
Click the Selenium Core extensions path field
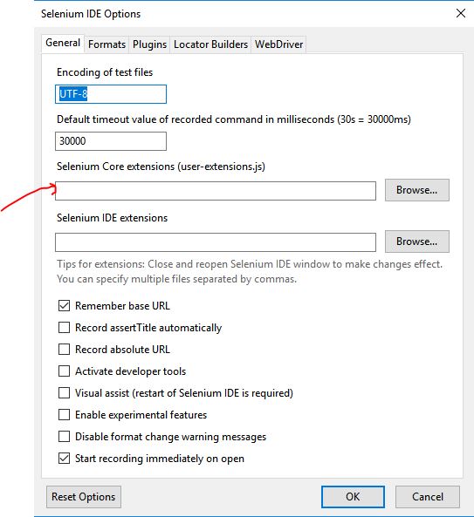click(216, 191)
